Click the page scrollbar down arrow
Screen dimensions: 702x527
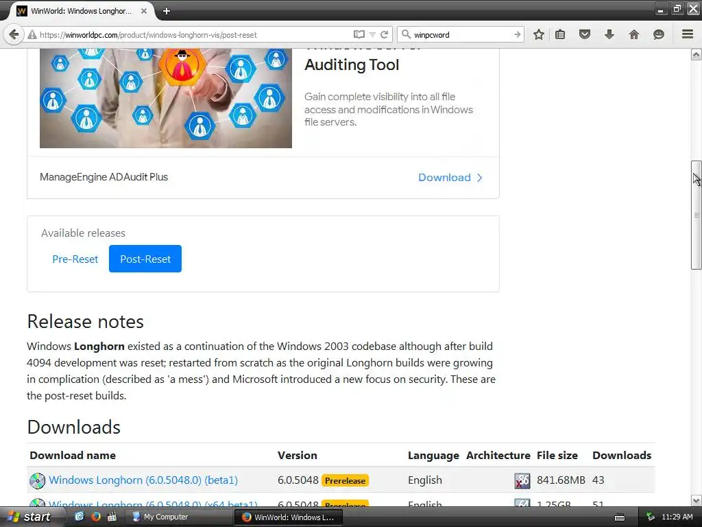coord(697,500)
